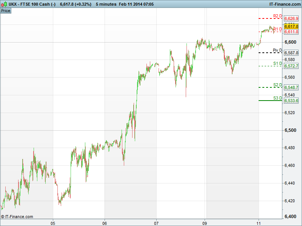Click the Piv D pivot price tag 6,587.8

[x=291, y=53]
